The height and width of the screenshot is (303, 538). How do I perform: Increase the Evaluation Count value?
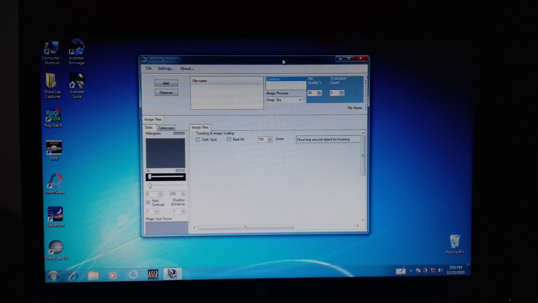[342, 92]
